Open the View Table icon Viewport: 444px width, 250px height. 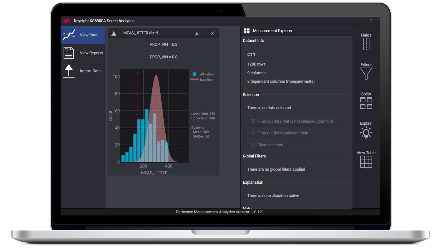point(366,162)
